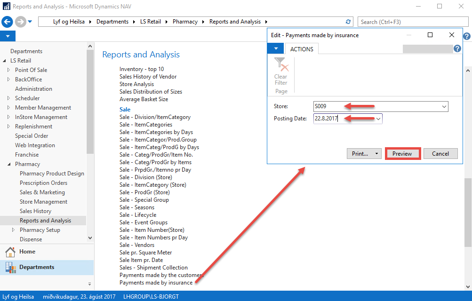472x301 pixels.
Task: Open the blue application menu dropdown
Action: 8,36
